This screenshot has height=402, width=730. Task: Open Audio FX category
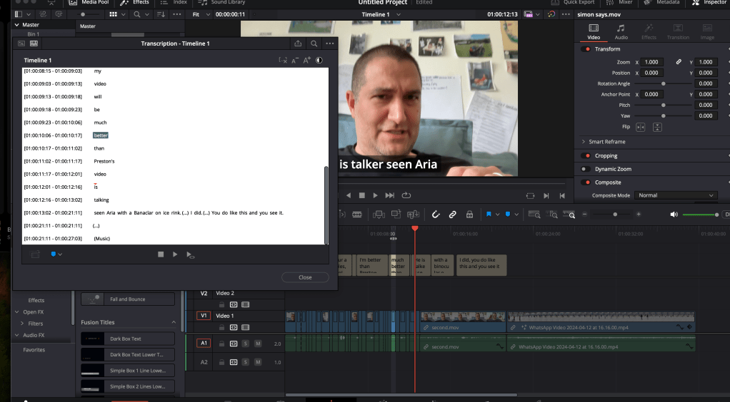(34, 335)
